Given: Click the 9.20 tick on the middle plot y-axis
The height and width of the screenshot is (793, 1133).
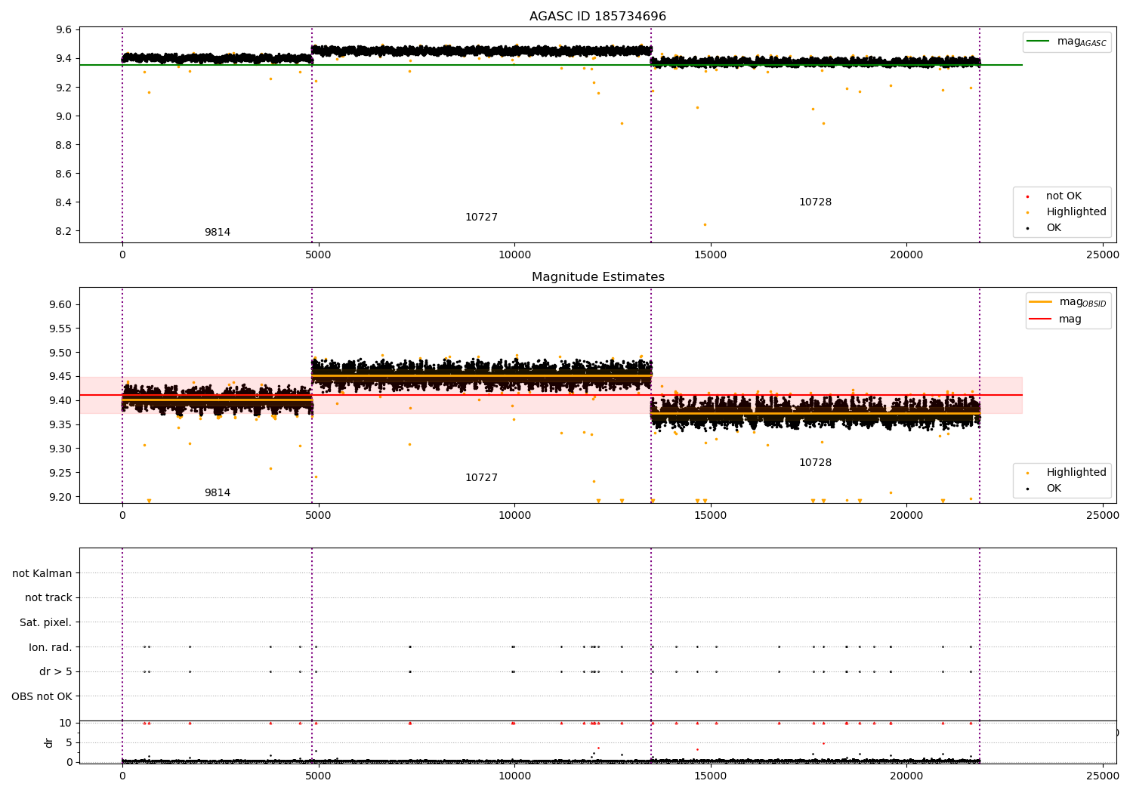Looking at the screenshot, I should (60, 497).
